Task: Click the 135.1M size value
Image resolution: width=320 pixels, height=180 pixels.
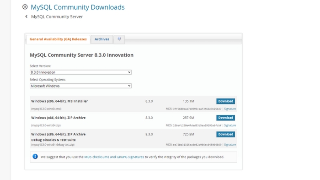Action: coord(188,101)
